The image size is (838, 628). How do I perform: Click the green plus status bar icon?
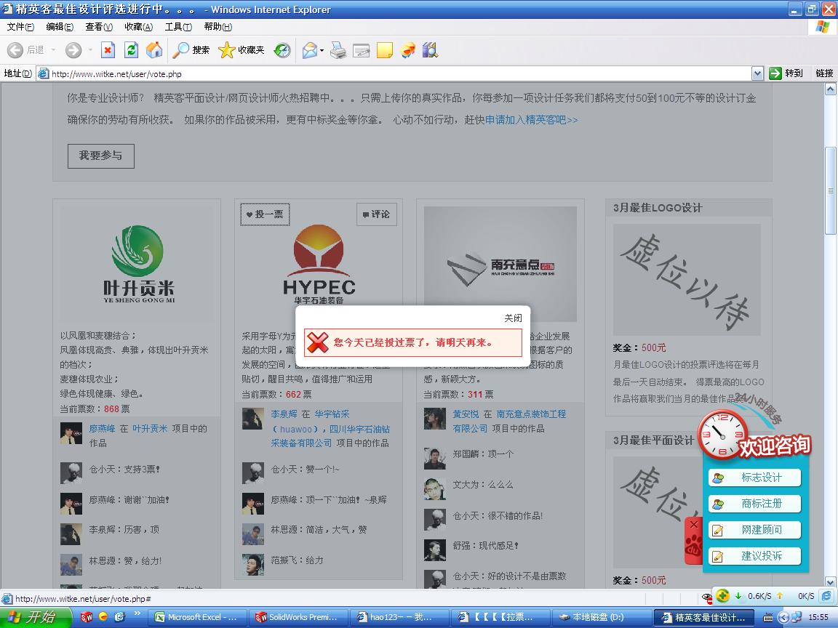tap(722, 595)
